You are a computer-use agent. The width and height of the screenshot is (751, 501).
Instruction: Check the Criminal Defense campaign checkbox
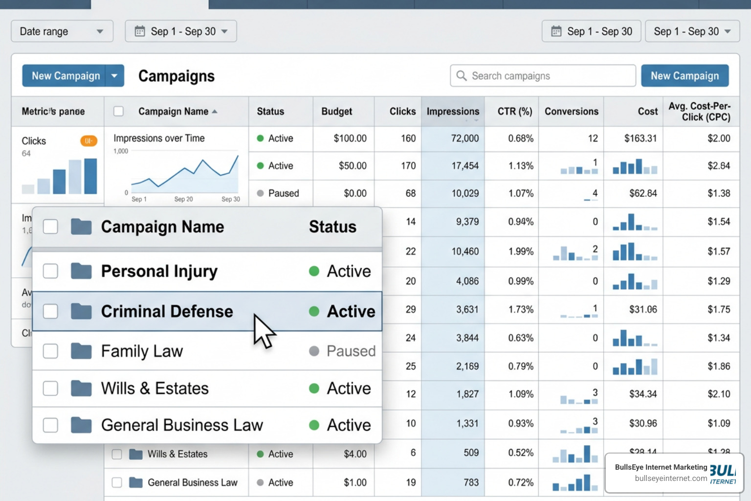(x=50, y=311)
